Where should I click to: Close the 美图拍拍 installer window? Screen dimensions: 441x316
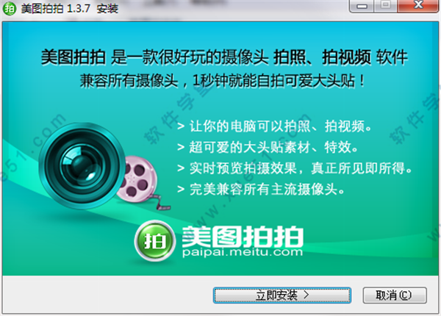coord(418,6)
